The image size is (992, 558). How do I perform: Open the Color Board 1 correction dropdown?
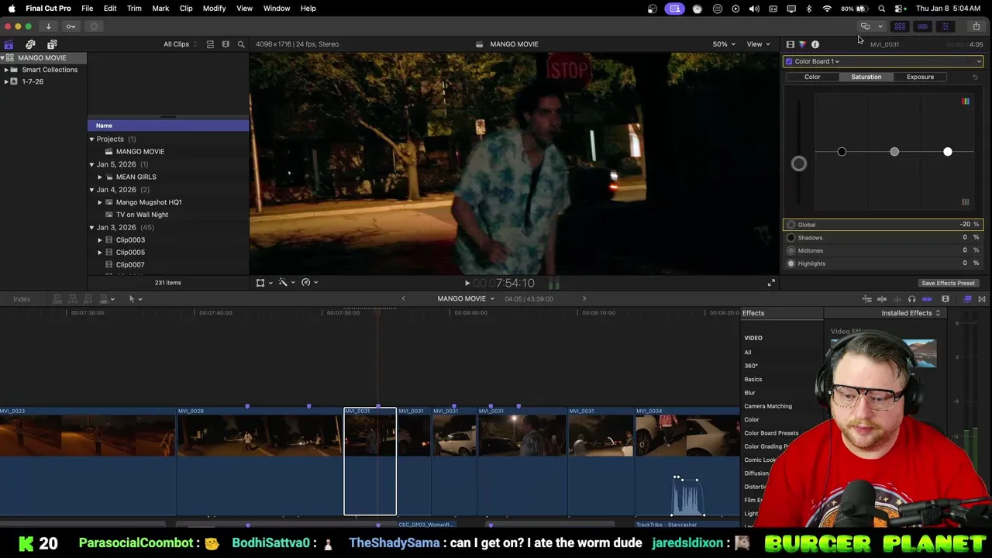[x=817, y=61]
